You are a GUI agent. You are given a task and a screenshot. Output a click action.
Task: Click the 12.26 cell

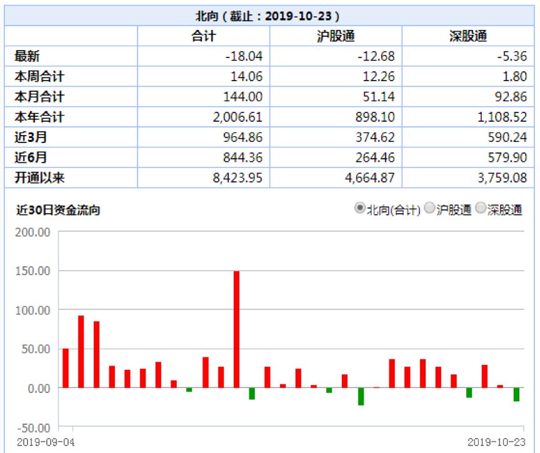tap(379, 76)
